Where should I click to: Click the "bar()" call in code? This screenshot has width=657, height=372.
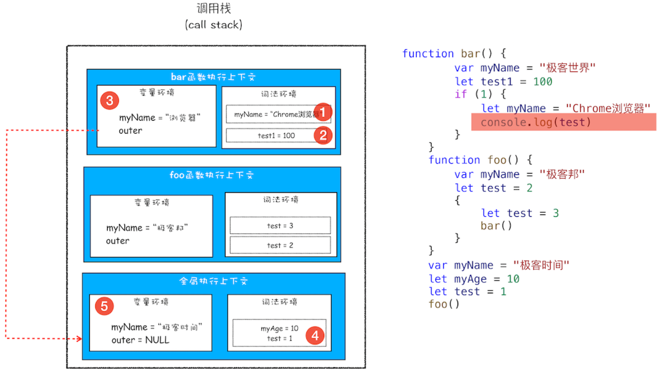coord(496,226)
